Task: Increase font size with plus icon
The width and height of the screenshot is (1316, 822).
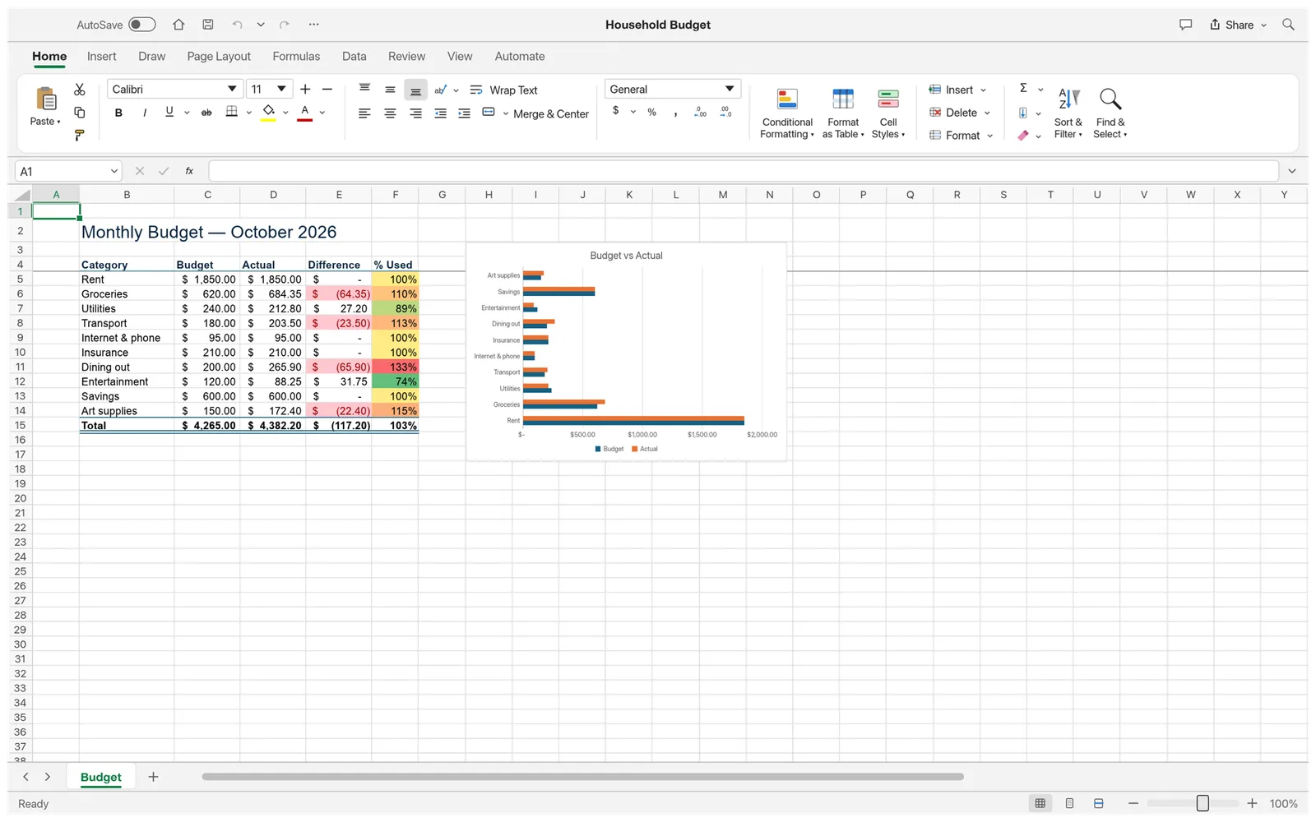Action: pyautogui.click(x=305, y=89)
